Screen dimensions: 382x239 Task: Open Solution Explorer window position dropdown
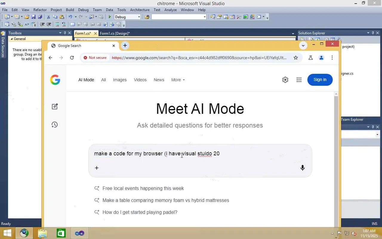coord(368,33)
